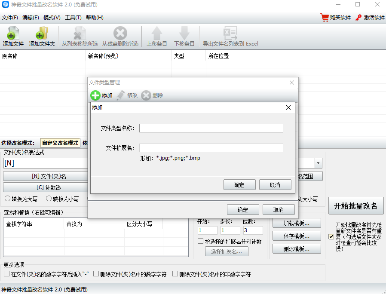This screenshot has width=386, height=294.
Task: Click the Buy Software shopping cart icon
Action: [325, 18]
